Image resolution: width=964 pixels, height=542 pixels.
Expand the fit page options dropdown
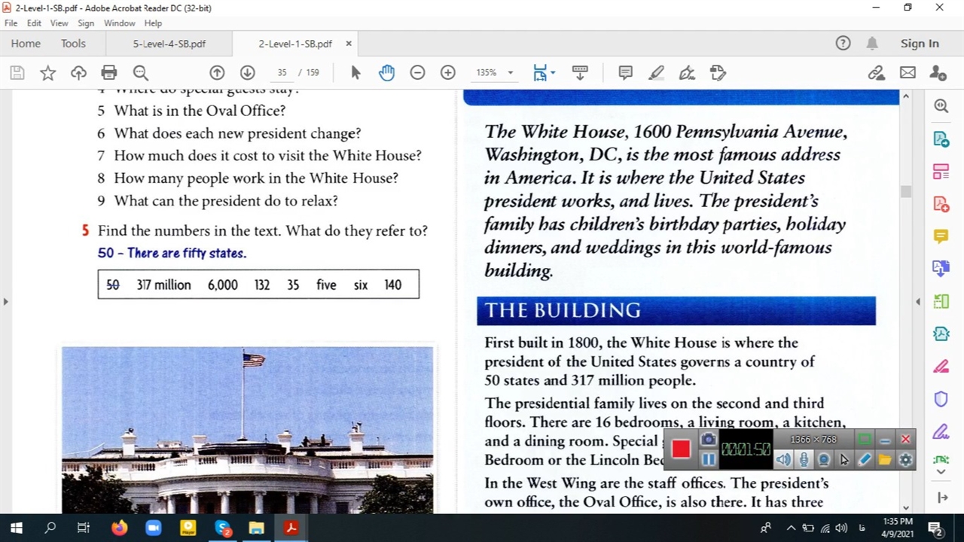coord(553,73)
